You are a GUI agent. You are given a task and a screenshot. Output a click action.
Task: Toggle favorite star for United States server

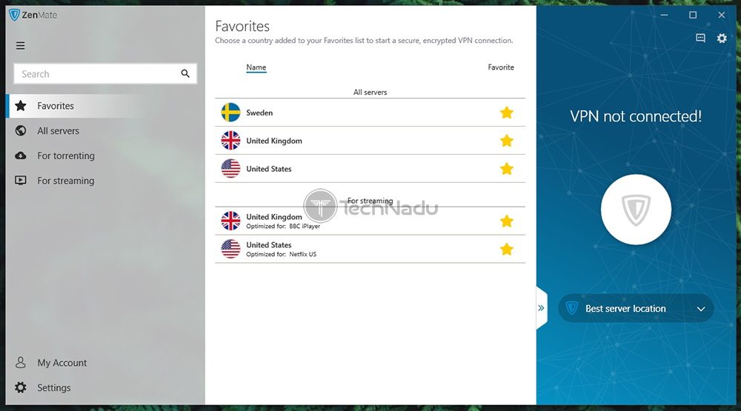point(507,169)
